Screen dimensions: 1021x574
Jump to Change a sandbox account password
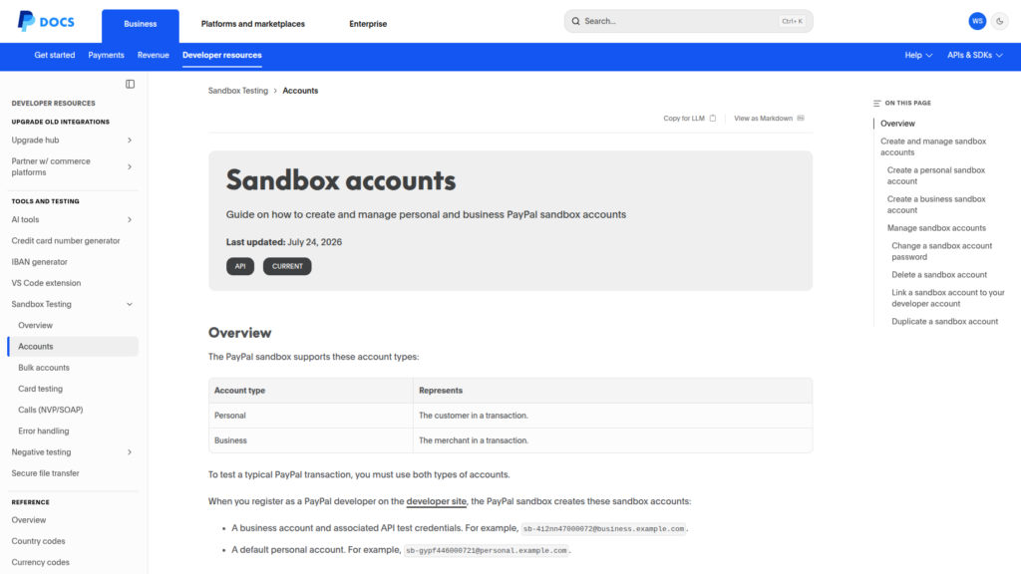point(941,252)
